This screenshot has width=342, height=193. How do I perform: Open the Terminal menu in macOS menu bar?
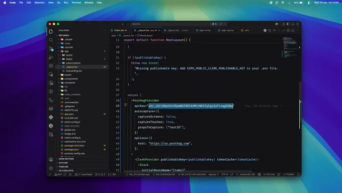[x=76, y=3]
